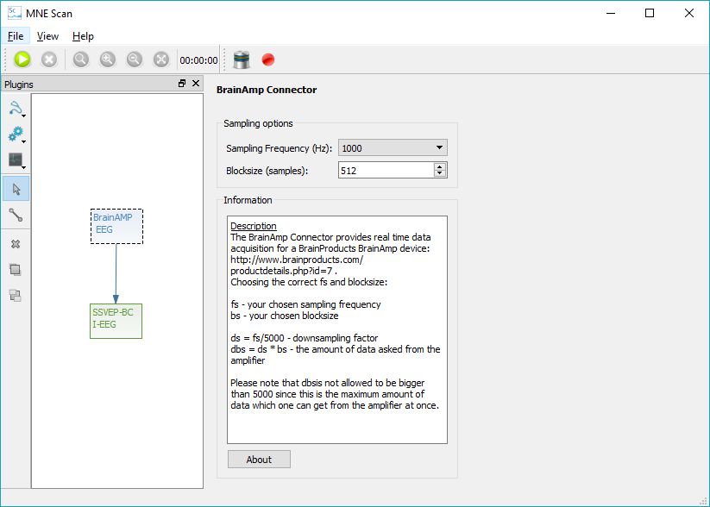Click the About button
710x507 pixels.
[x=259, y=459]
